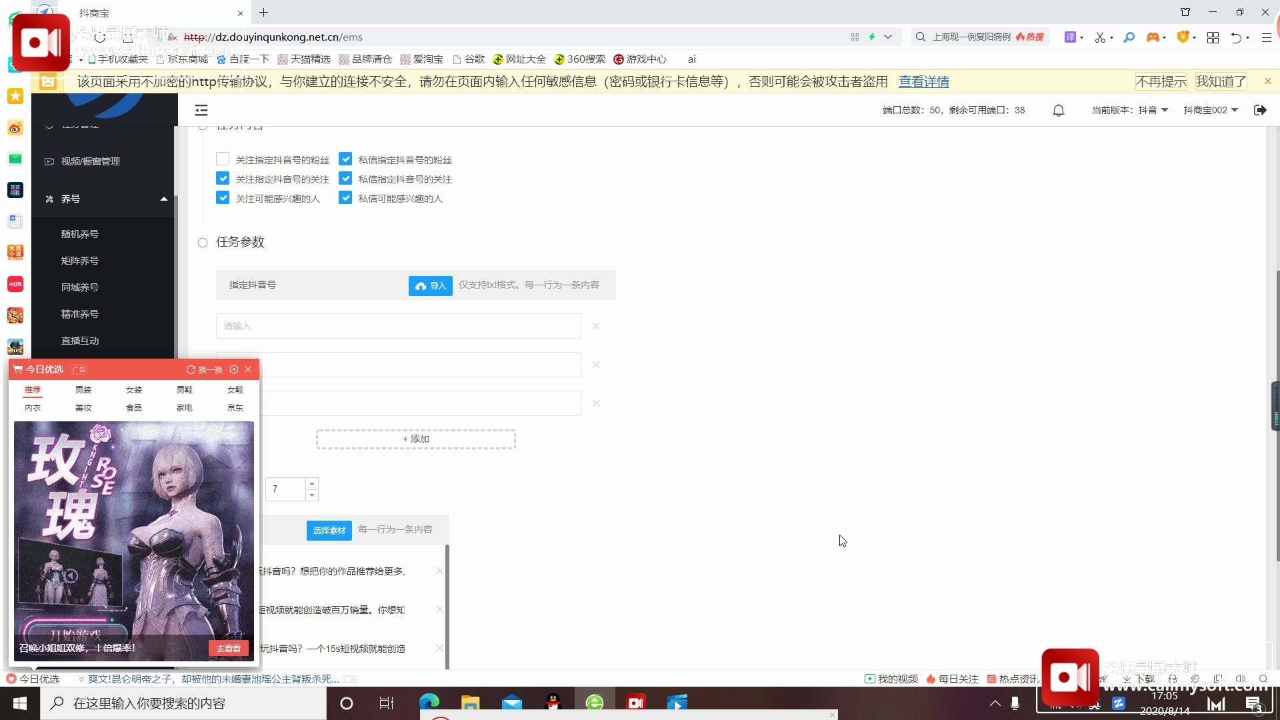Click the 查看详情 link in warning bar

(x=923, y=81)
